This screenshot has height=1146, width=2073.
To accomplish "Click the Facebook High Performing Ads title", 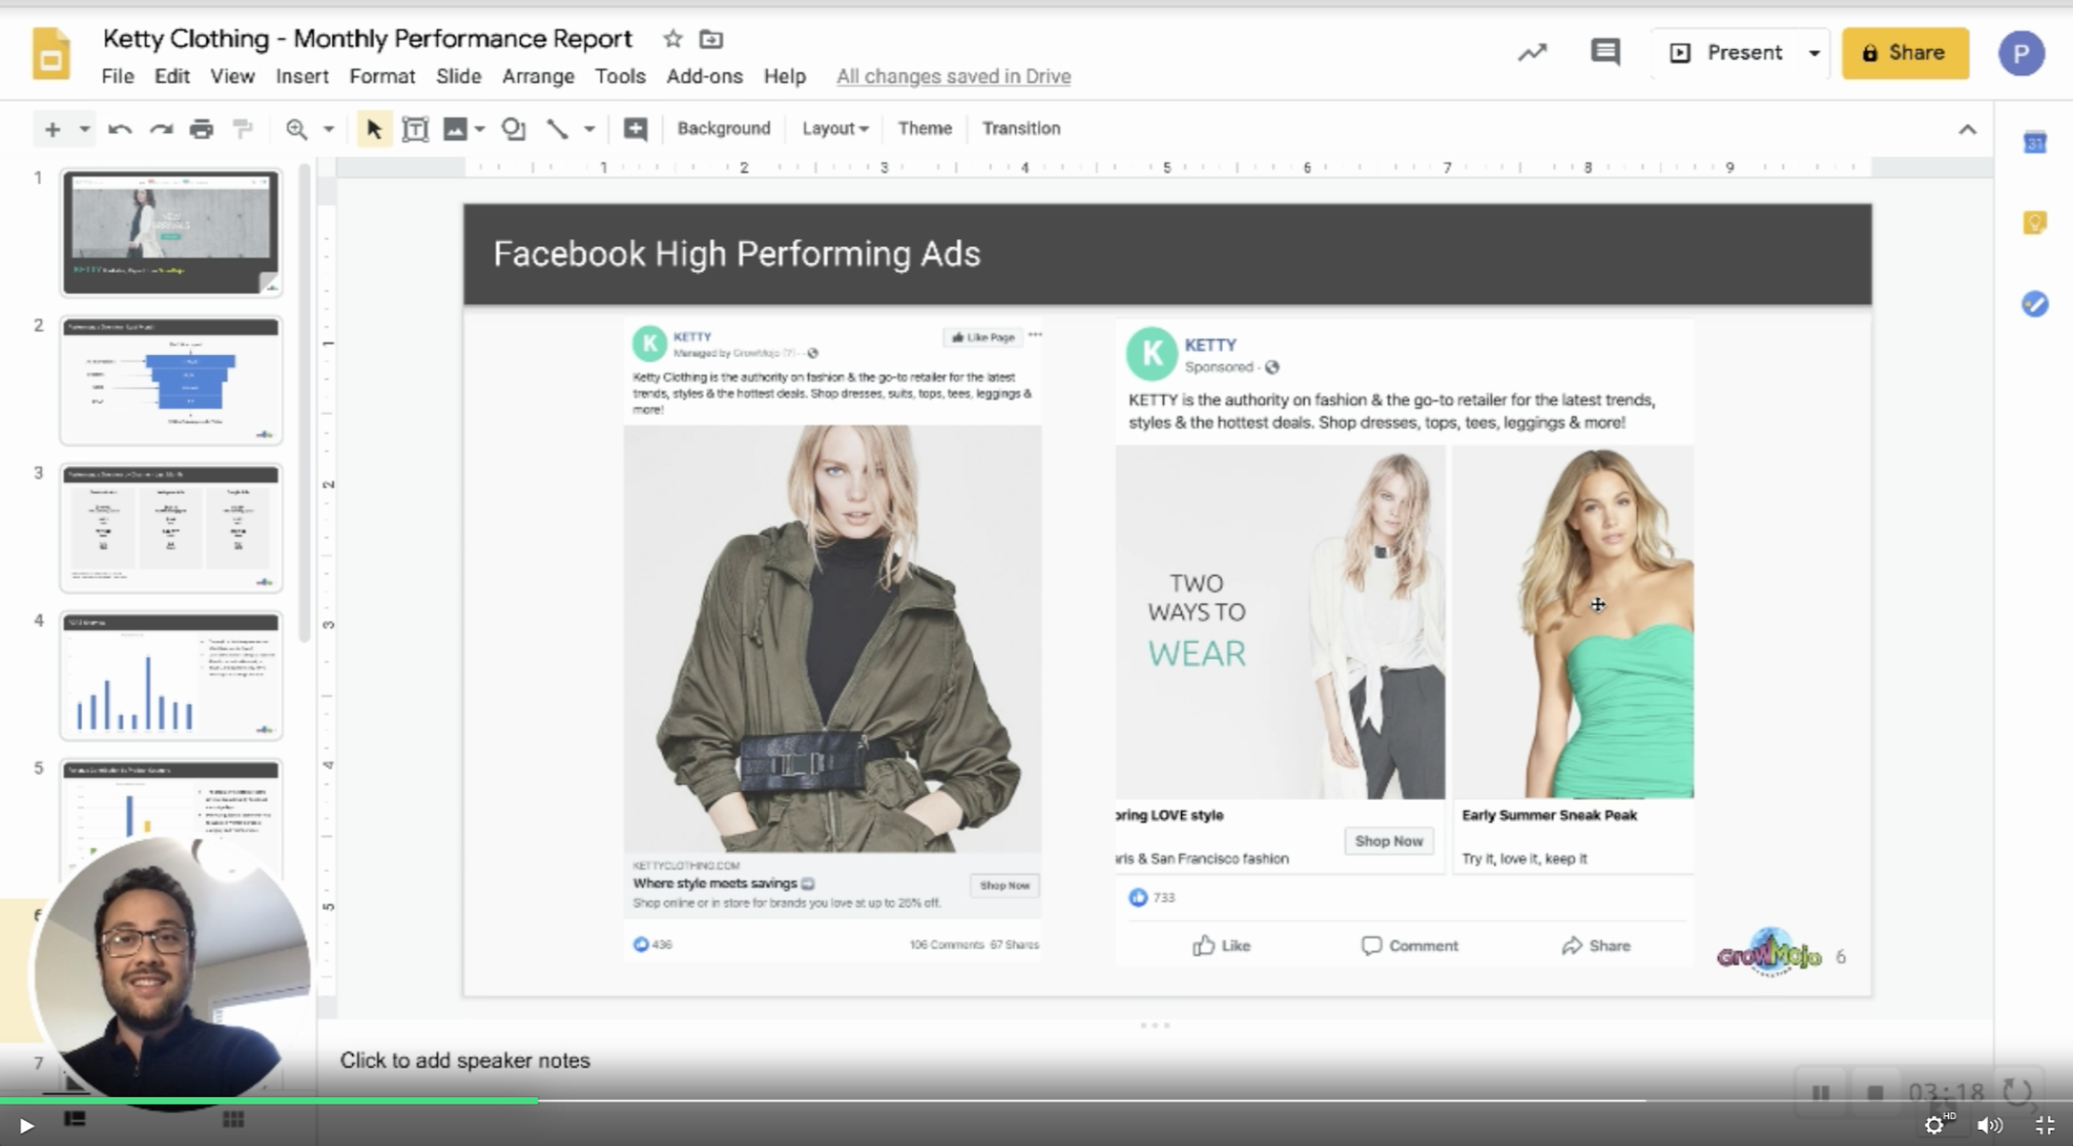I will coord(736,254).
